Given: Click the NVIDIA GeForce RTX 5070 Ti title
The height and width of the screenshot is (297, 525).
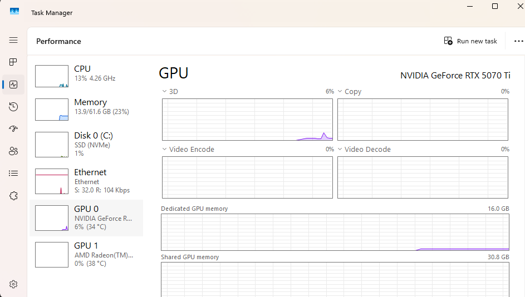Looking at the screenshot, I should [455, 76].
